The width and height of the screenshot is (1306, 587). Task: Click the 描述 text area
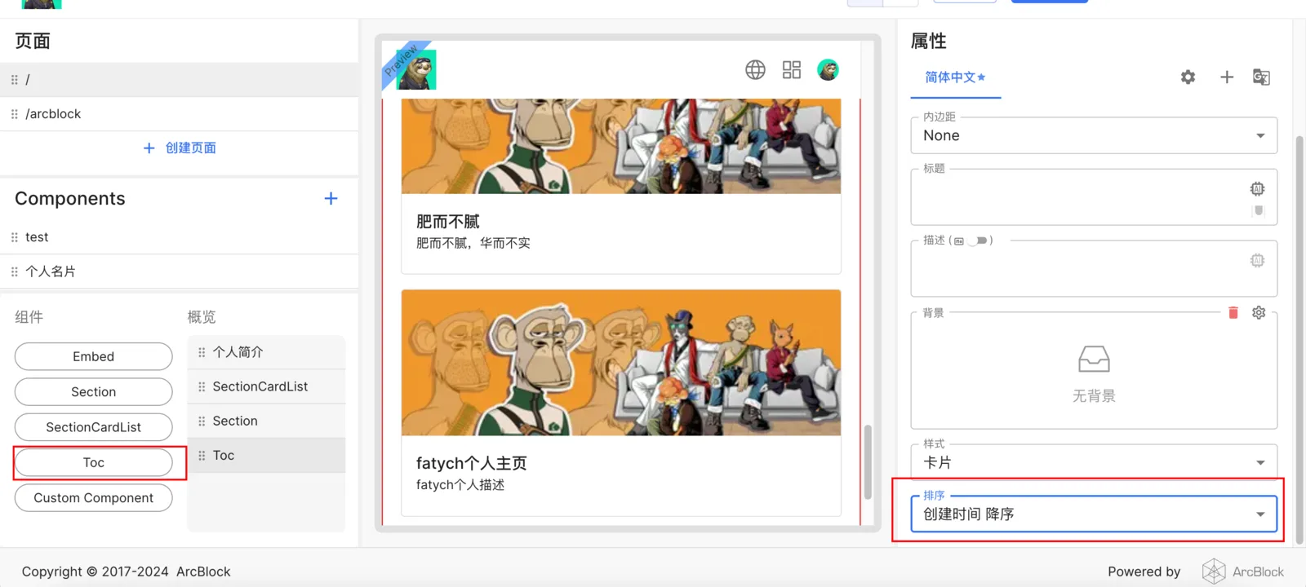tap(1094, 269)
